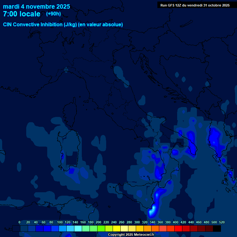Viewport: 237px width, 237px height.
Task: Click the pure blue 80 legend swatch
Action: pyautogui.click(x=55, y=229)
